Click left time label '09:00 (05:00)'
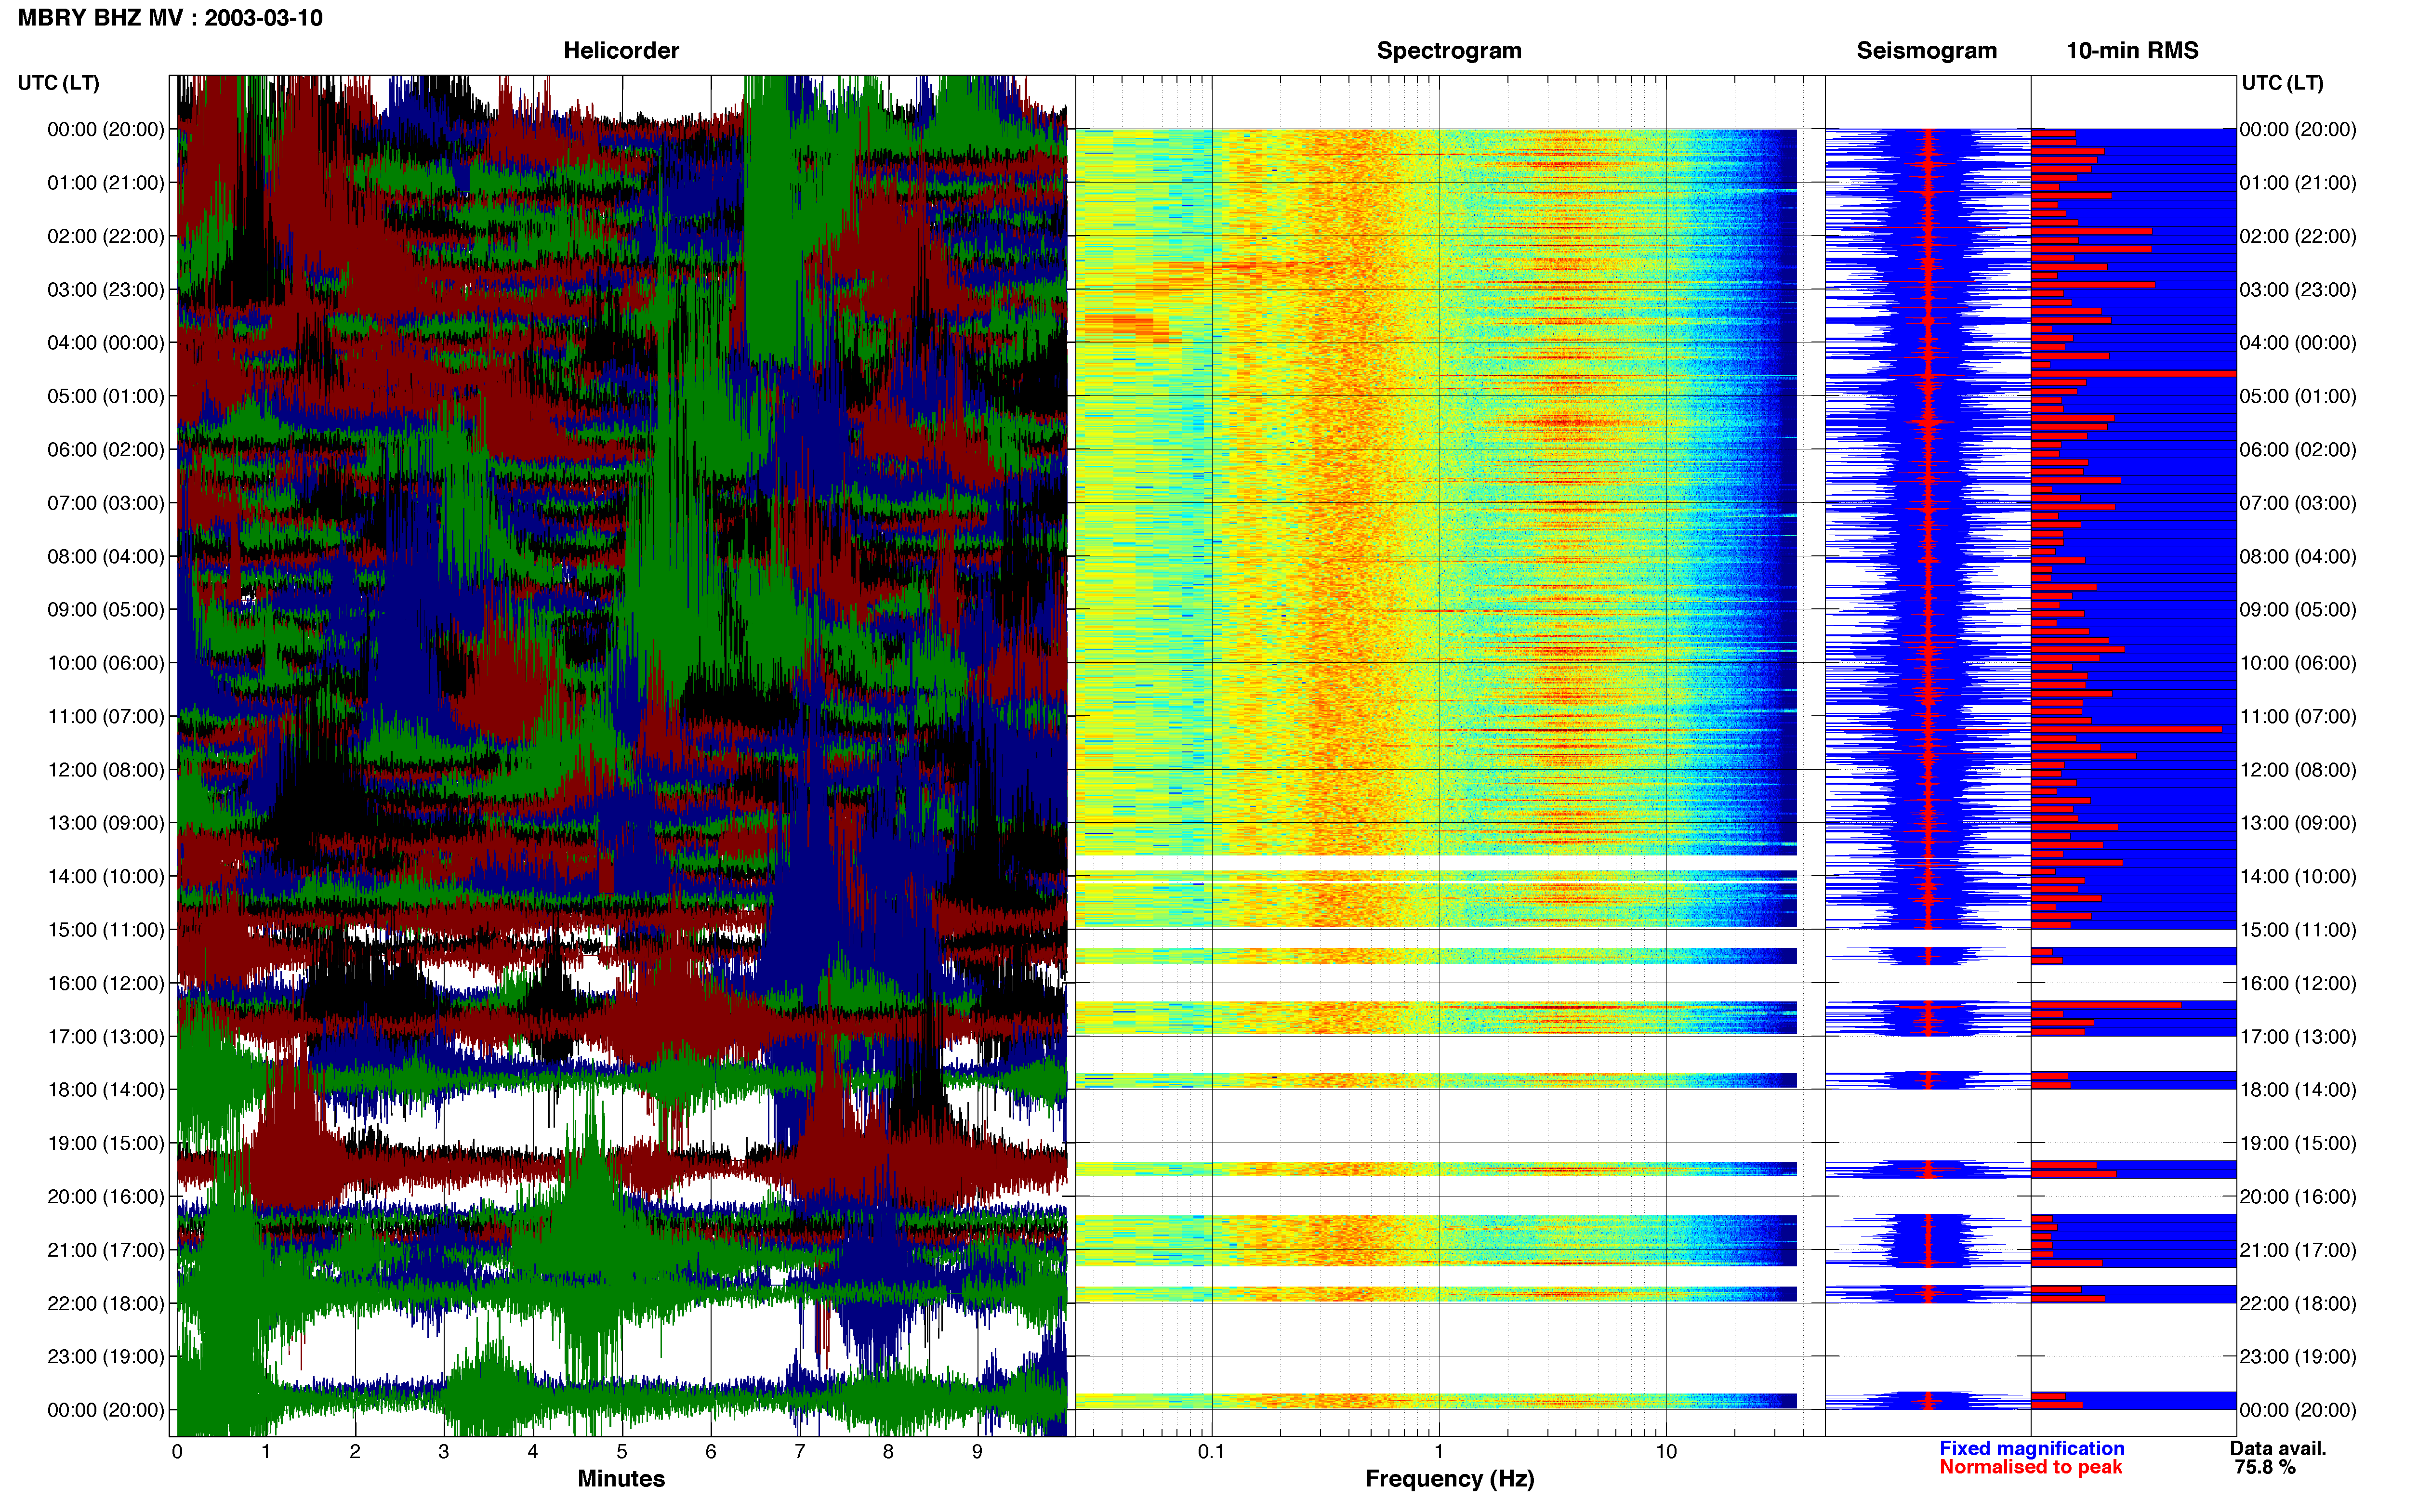The width and height of the screenshot is (2418, 1512). 106,610
